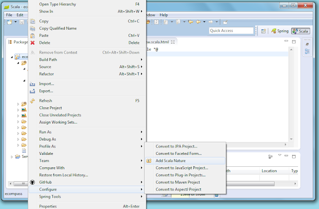This screenshot has width=319, height=209.
Task: Open the Team submenu
Action: click(88, 161)
